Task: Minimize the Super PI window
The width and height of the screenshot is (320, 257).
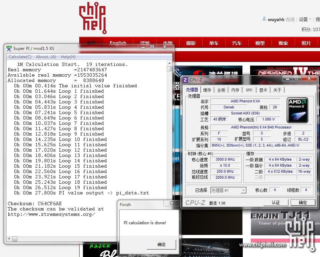Action: click(x=143, y=47)
